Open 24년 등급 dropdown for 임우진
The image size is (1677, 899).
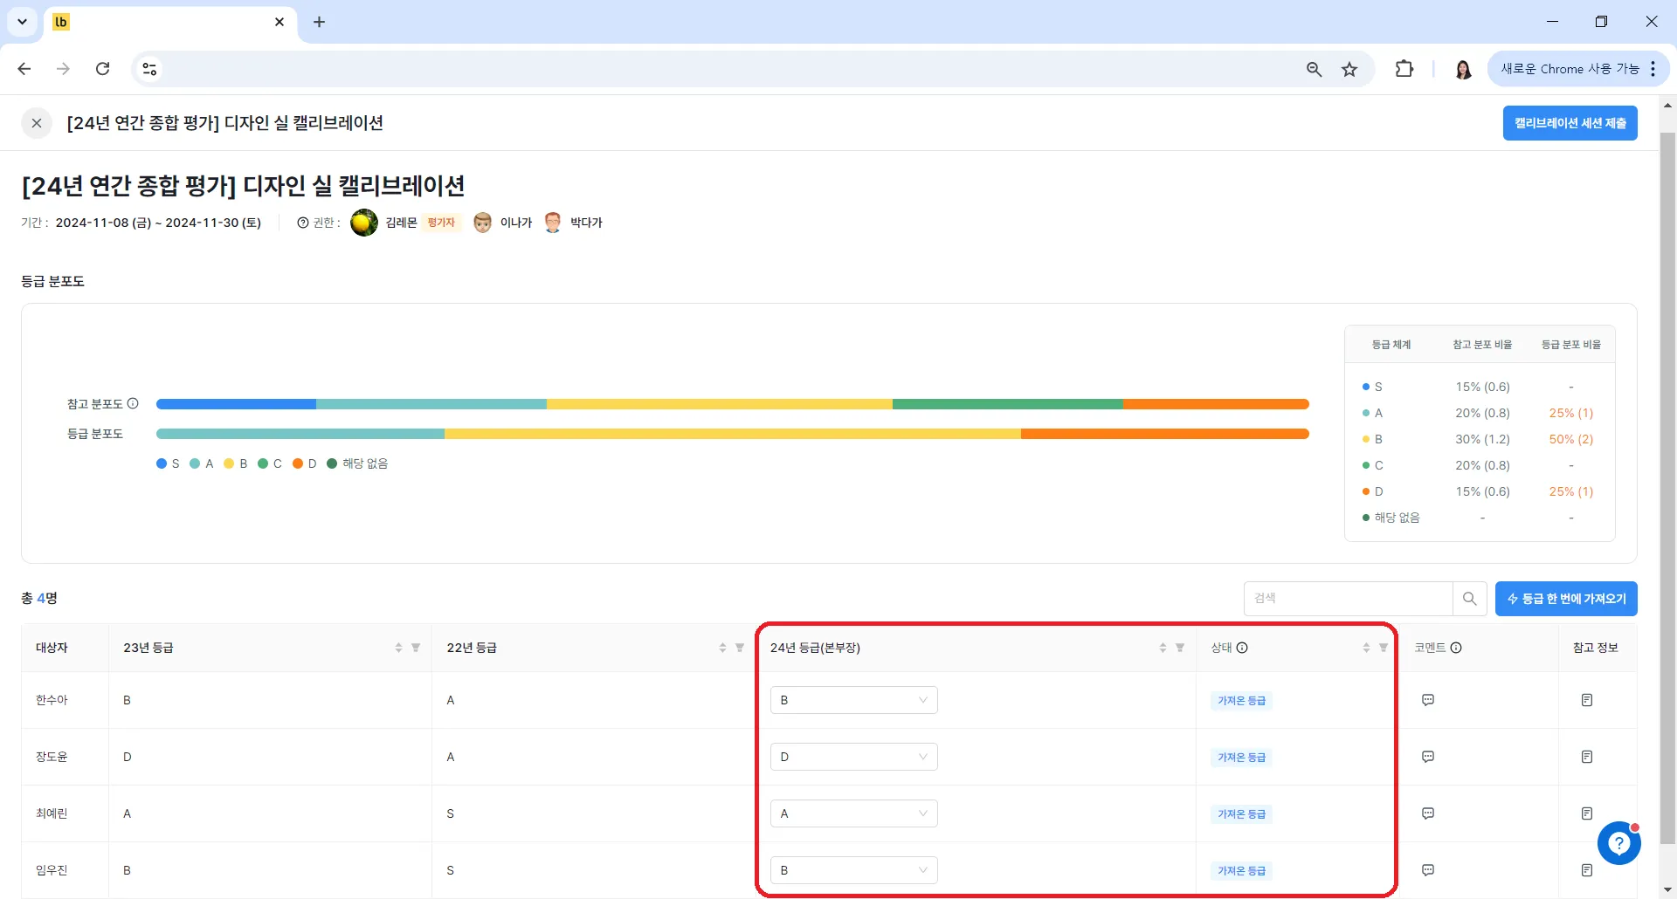[853, 870]
